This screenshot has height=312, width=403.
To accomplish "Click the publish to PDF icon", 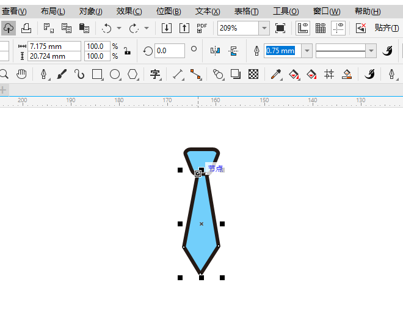I will pyautogui.click(x=201, y=28).
